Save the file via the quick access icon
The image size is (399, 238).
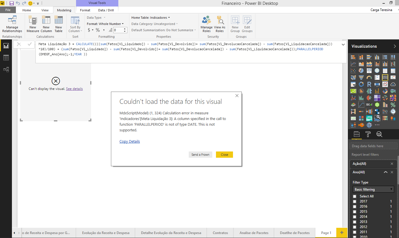click(12, 3)
